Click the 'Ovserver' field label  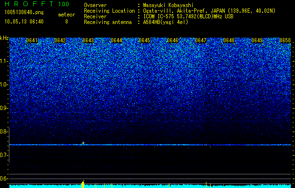(x=95, y=5)
